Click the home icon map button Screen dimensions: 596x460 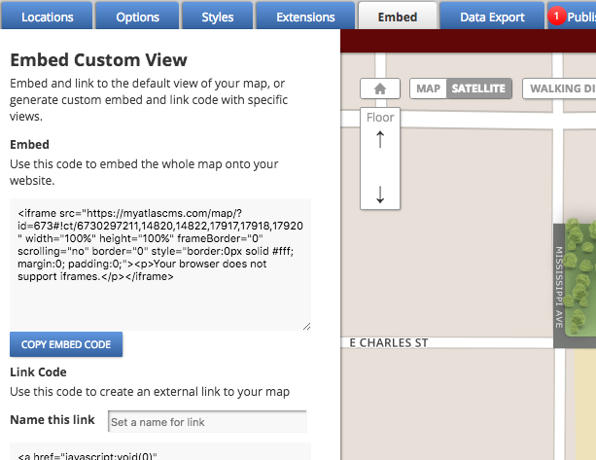coord(380,88)
